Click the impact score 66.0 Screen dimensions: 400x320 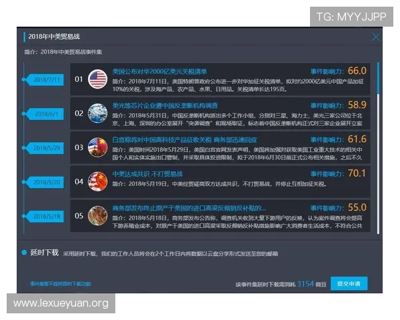(x=357, y=71)
